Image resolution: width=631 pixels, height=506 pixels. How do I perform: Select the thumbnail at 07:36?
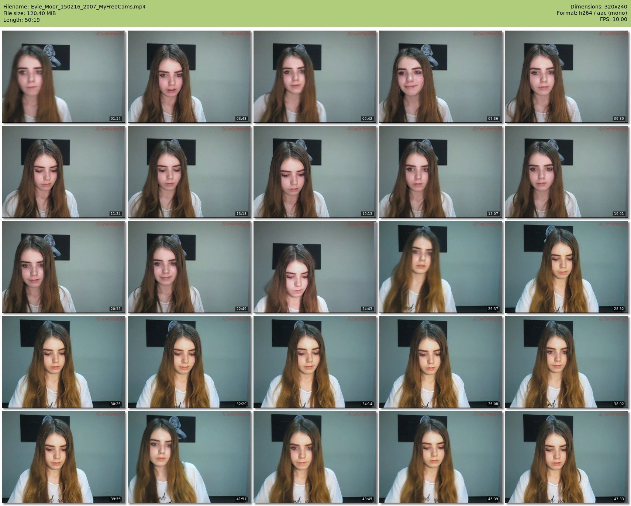pos(441,77)
